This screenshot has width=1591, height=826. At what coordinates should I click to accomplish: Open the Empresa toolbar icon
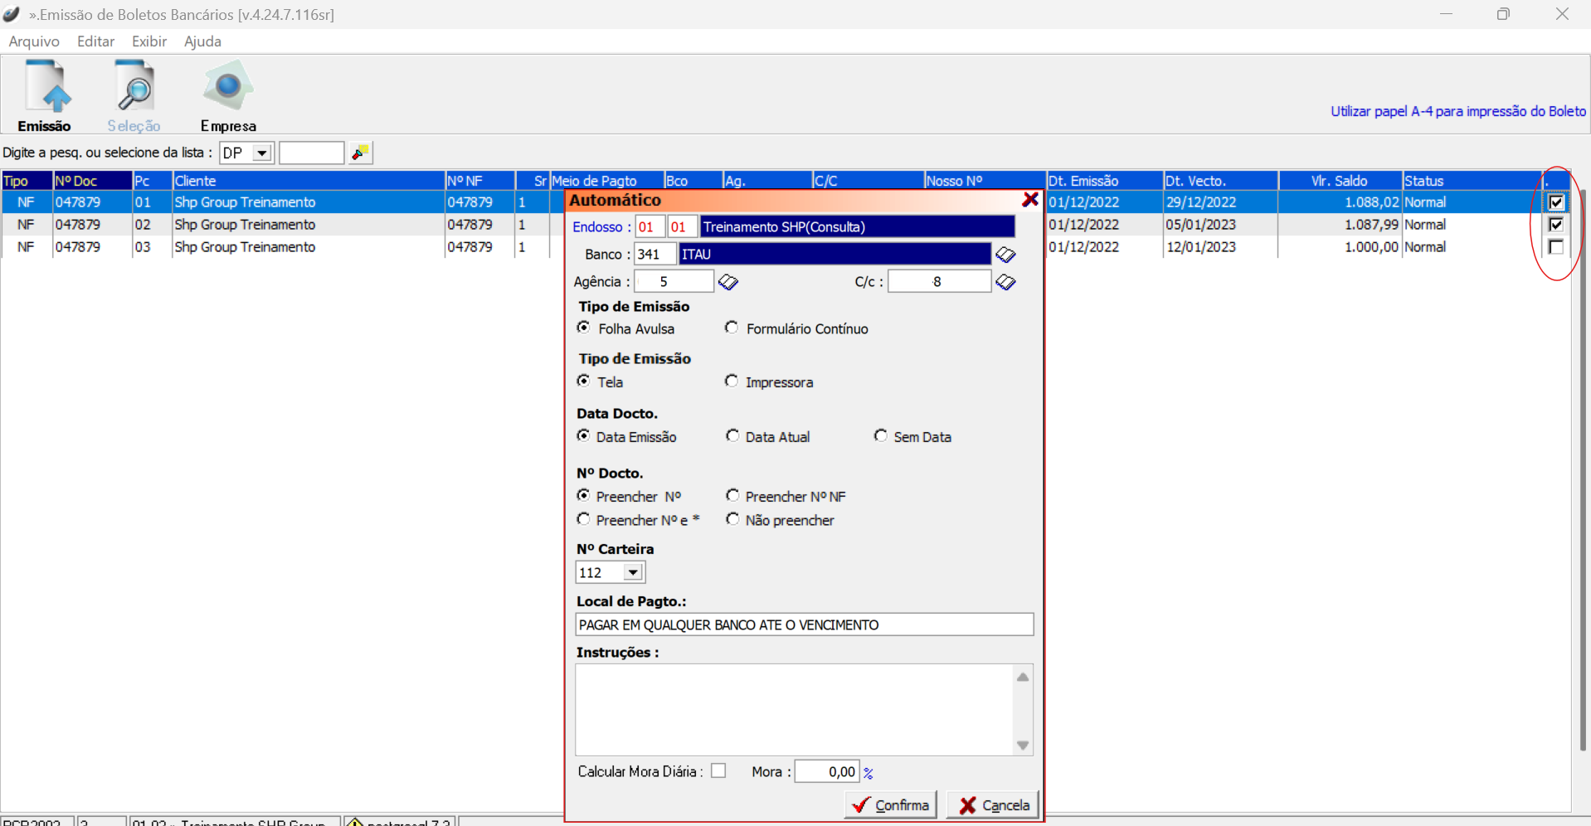click(x=227, y=95)
